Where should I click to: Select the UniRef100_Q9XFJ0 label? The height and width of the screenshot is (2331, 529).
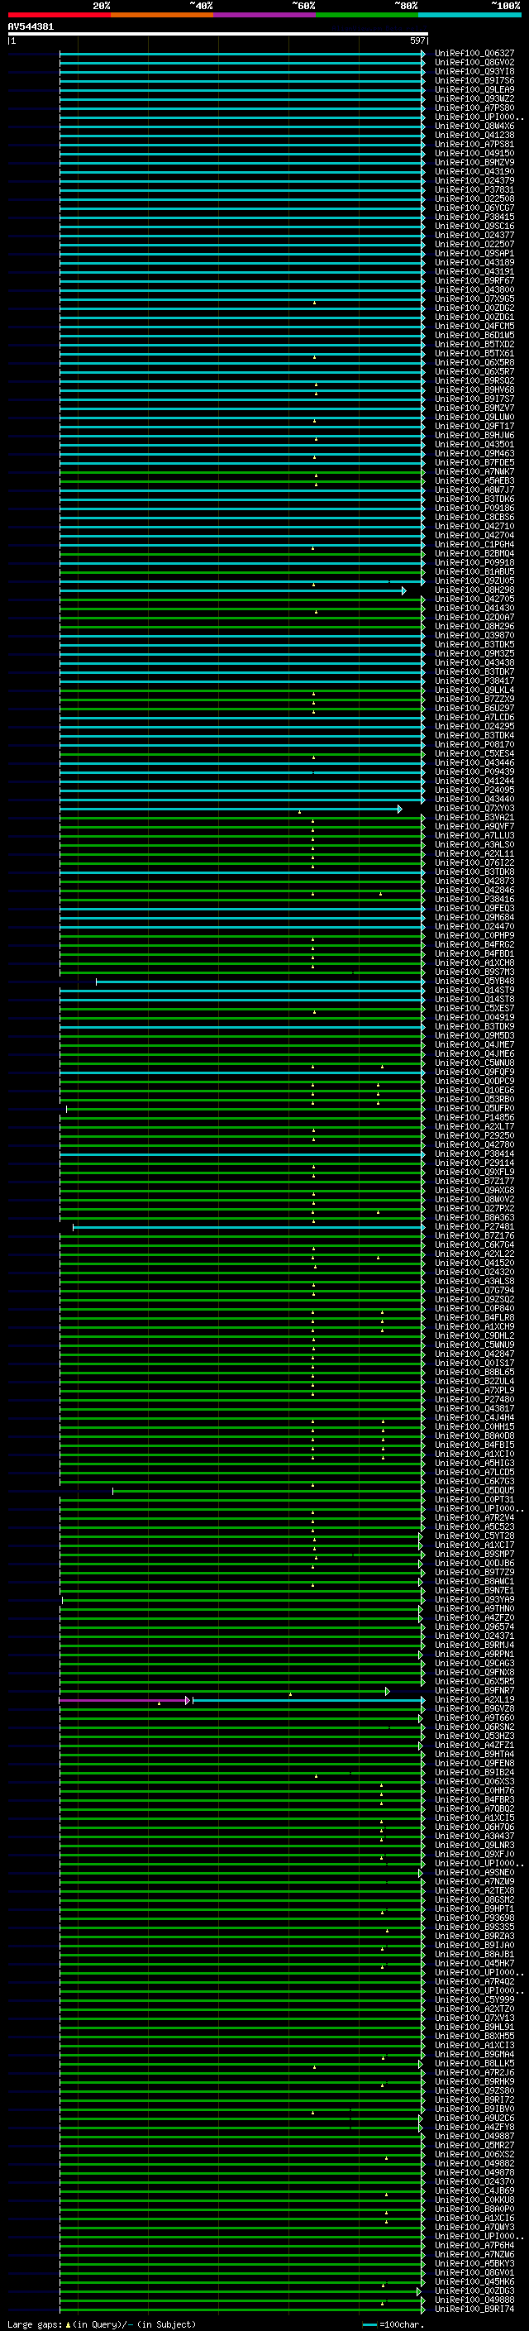pos(474,1855)
